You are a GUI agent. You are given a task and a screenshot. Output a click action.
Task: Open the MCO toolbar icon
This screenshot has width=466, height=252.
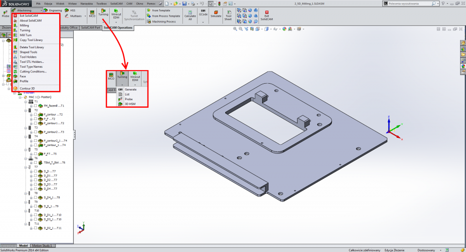[x=92, y=12]
